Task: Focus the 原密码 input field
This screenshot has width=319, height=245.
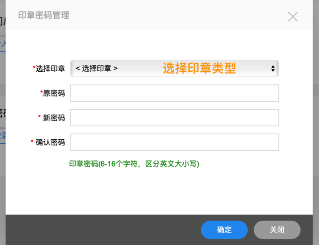Action: pyautogui.click(x=174, y=93)
